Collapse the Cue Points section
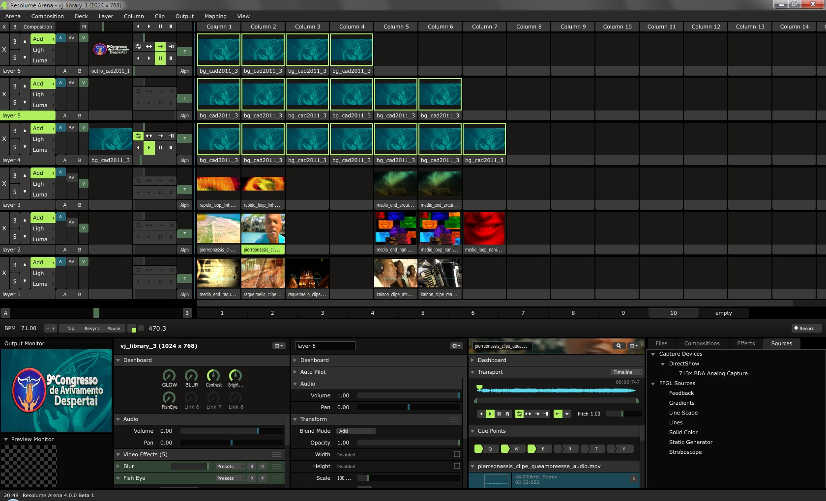 point(472,431)
